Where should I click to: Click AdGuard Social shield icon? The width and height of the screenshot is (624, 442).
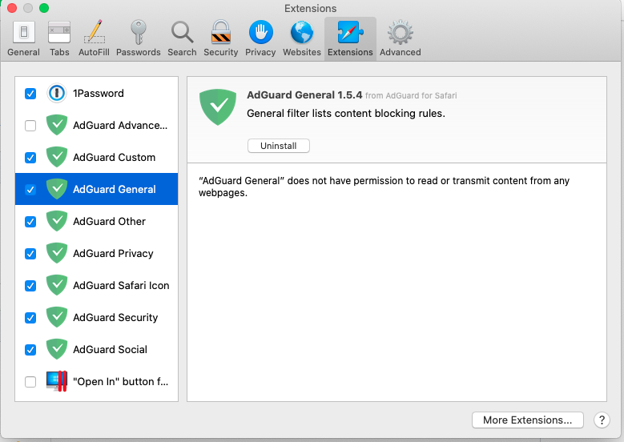click(x=57, y=349)
